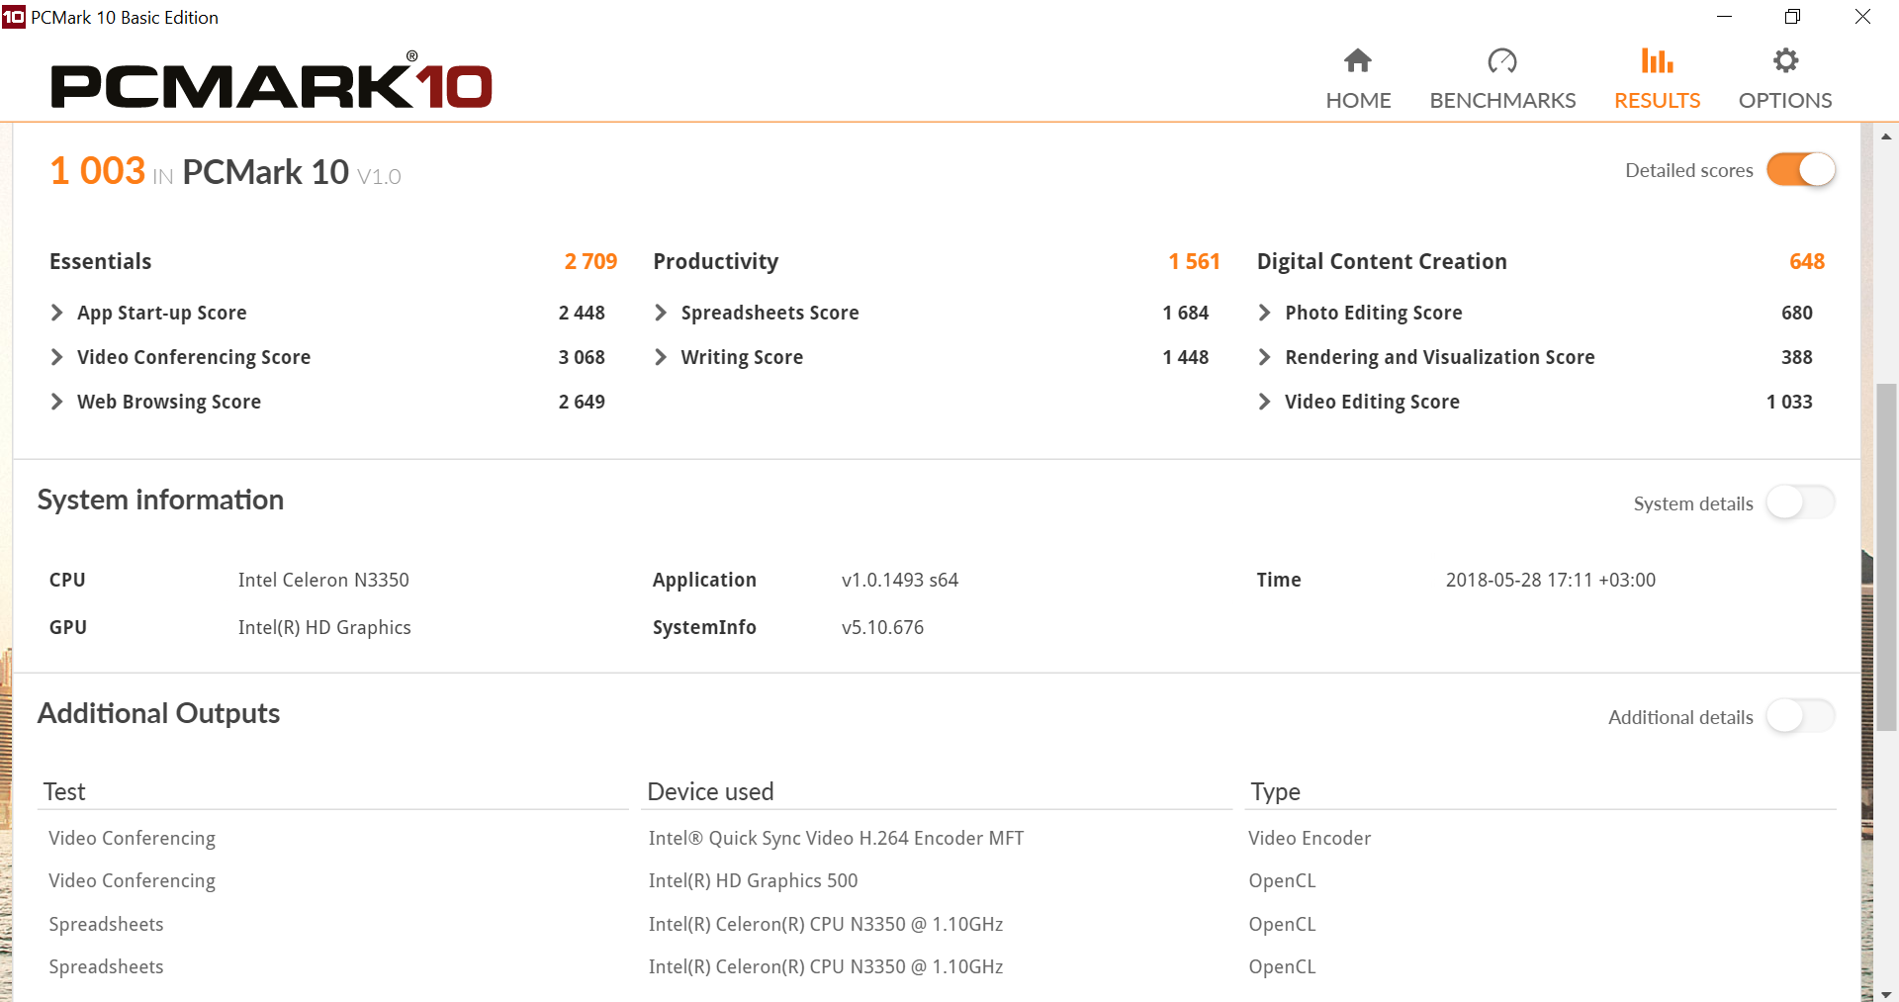Enable the Additional details toggle
Viewport: 1899px width, 1002px height.
(1801, 716)
